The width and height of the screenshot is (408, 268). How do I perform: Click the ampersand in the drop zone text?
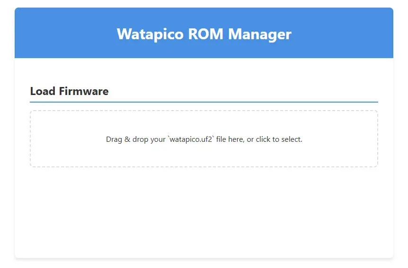click(x=127, y=139)
